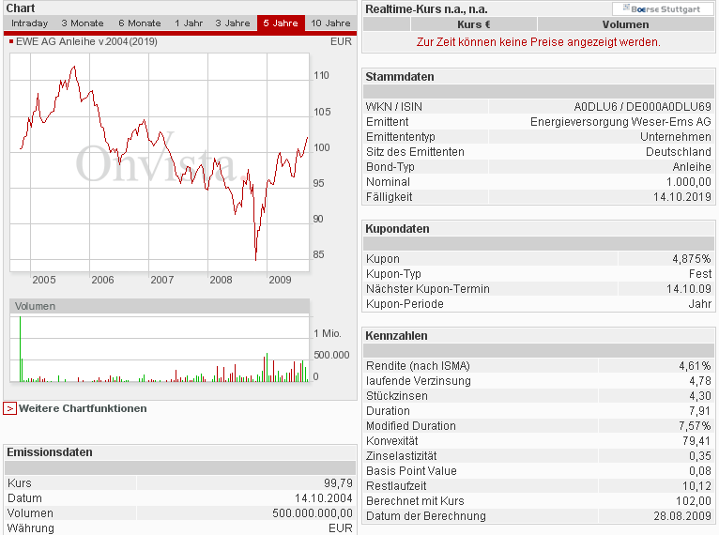Click the red message about unavailable prices
Image resolution: width=719 pixels, height=535 pixels.
point(539,42)
